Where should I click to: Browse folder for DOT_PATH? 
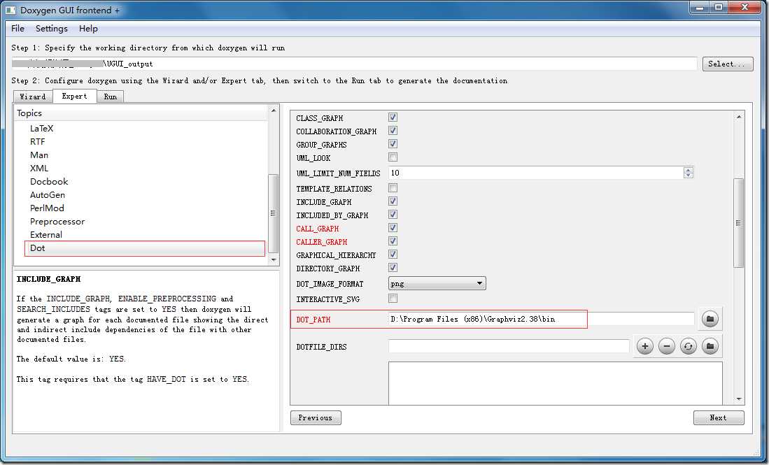[710, 319]
